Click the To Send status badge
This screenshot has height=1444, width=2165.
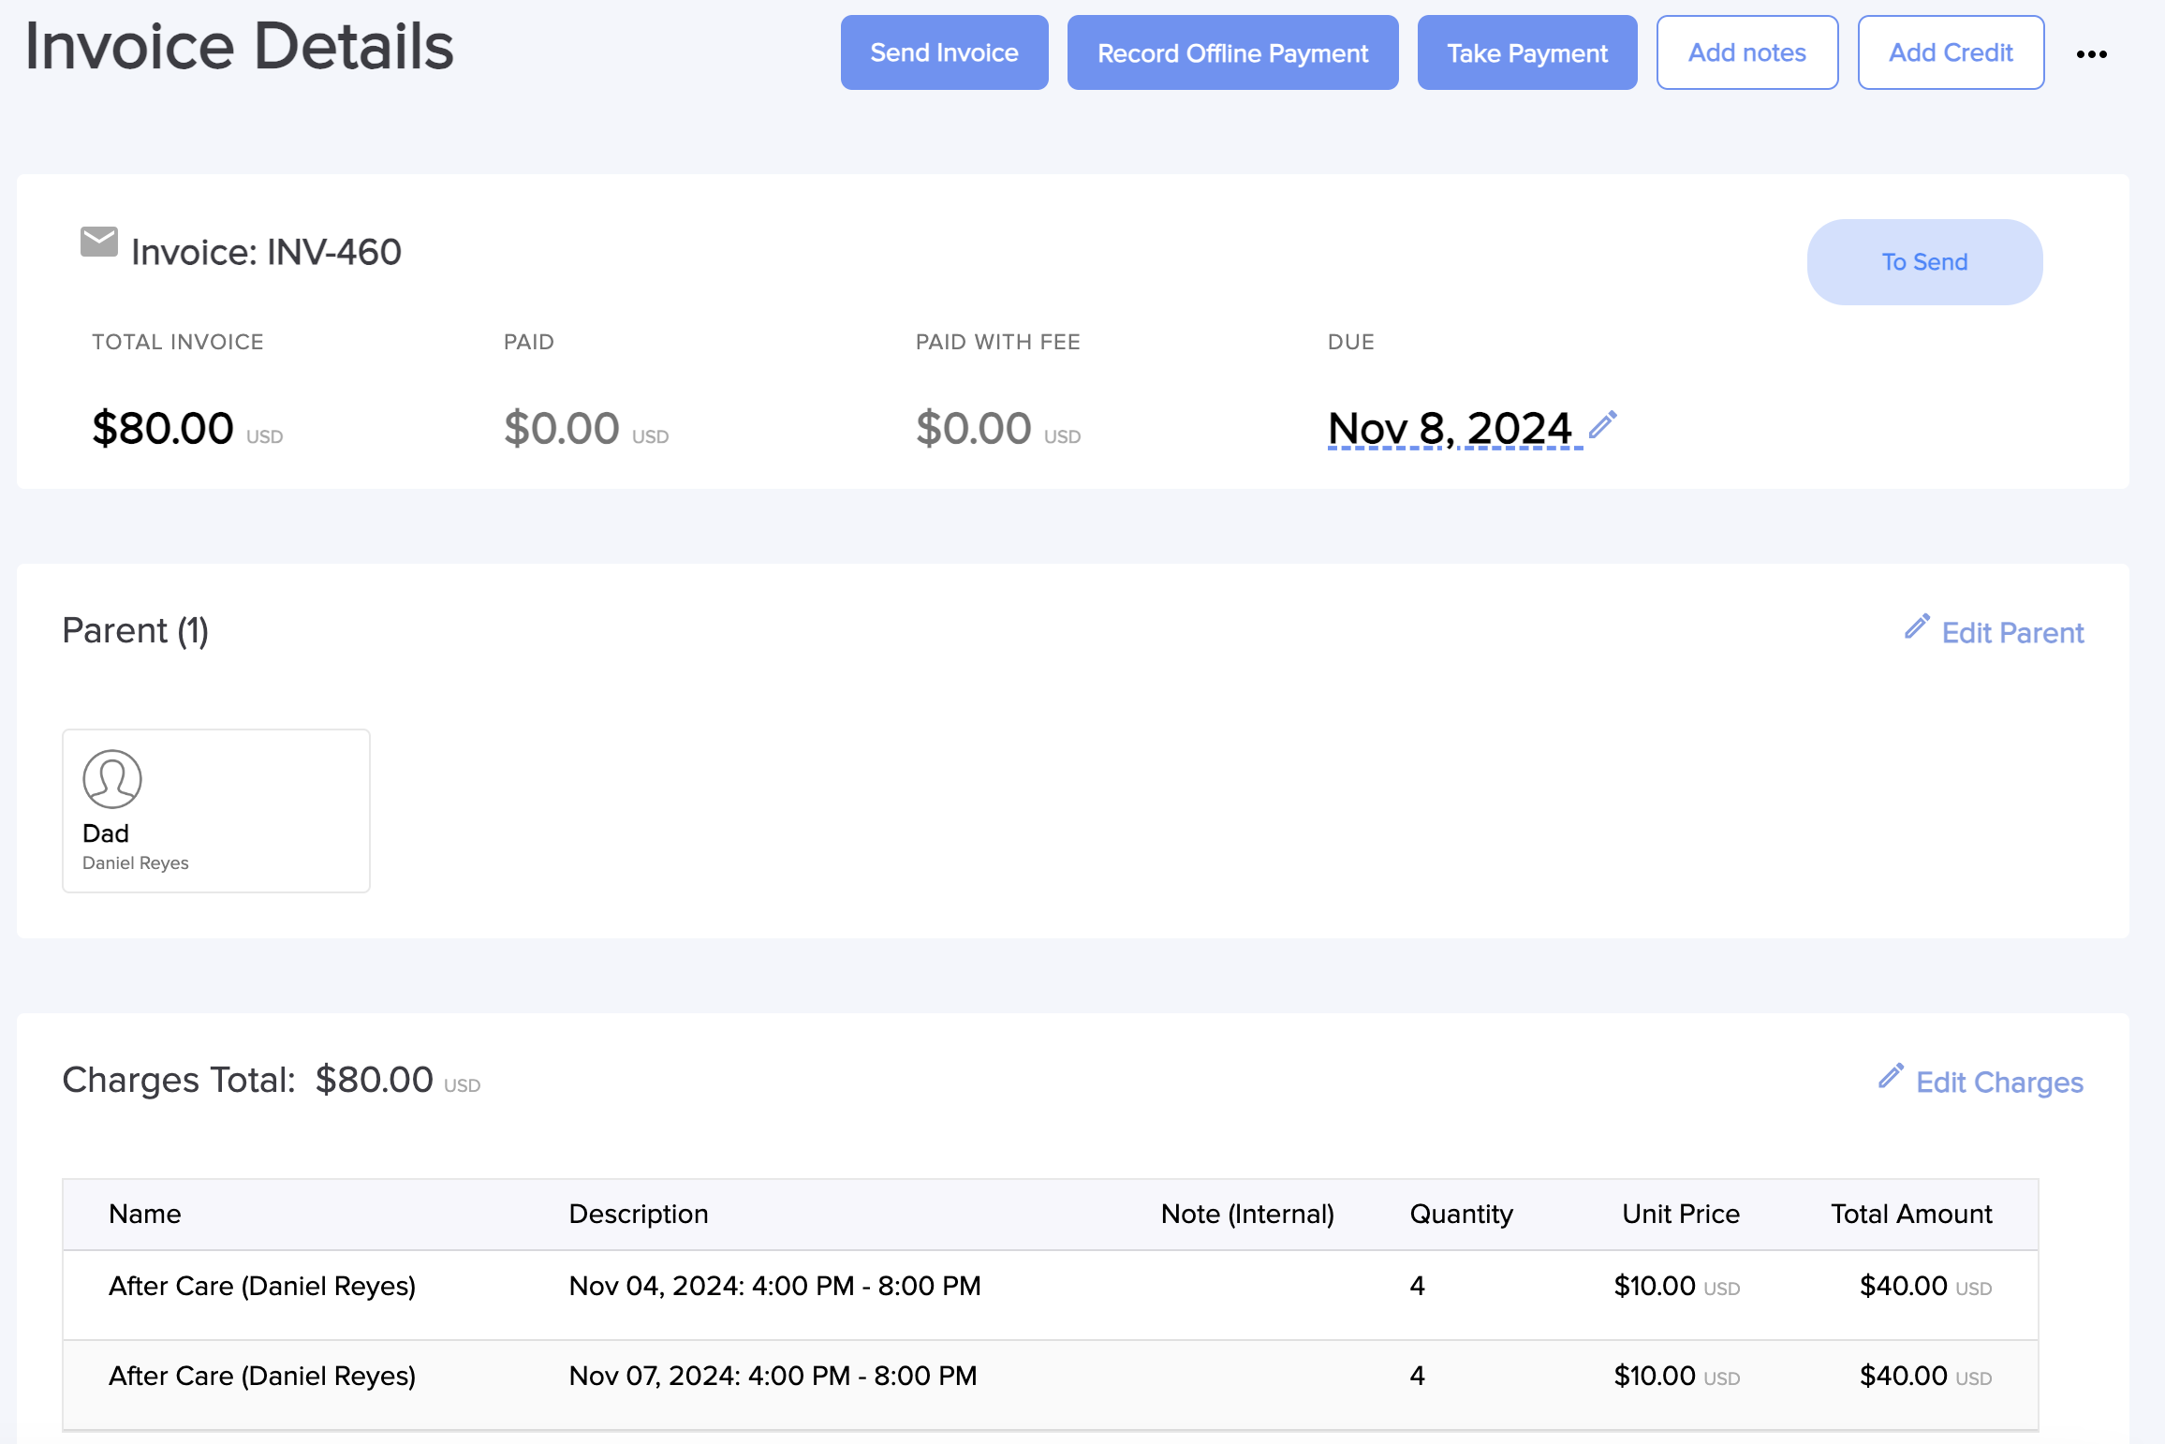click(x=1923, y=262)
